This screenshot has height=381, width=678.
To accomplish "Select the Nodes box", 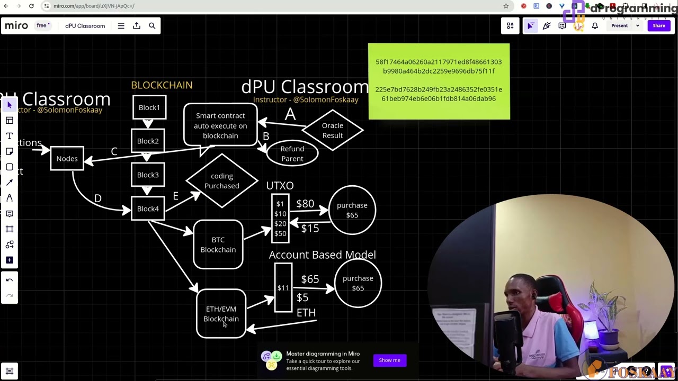I will coord(67,158).
